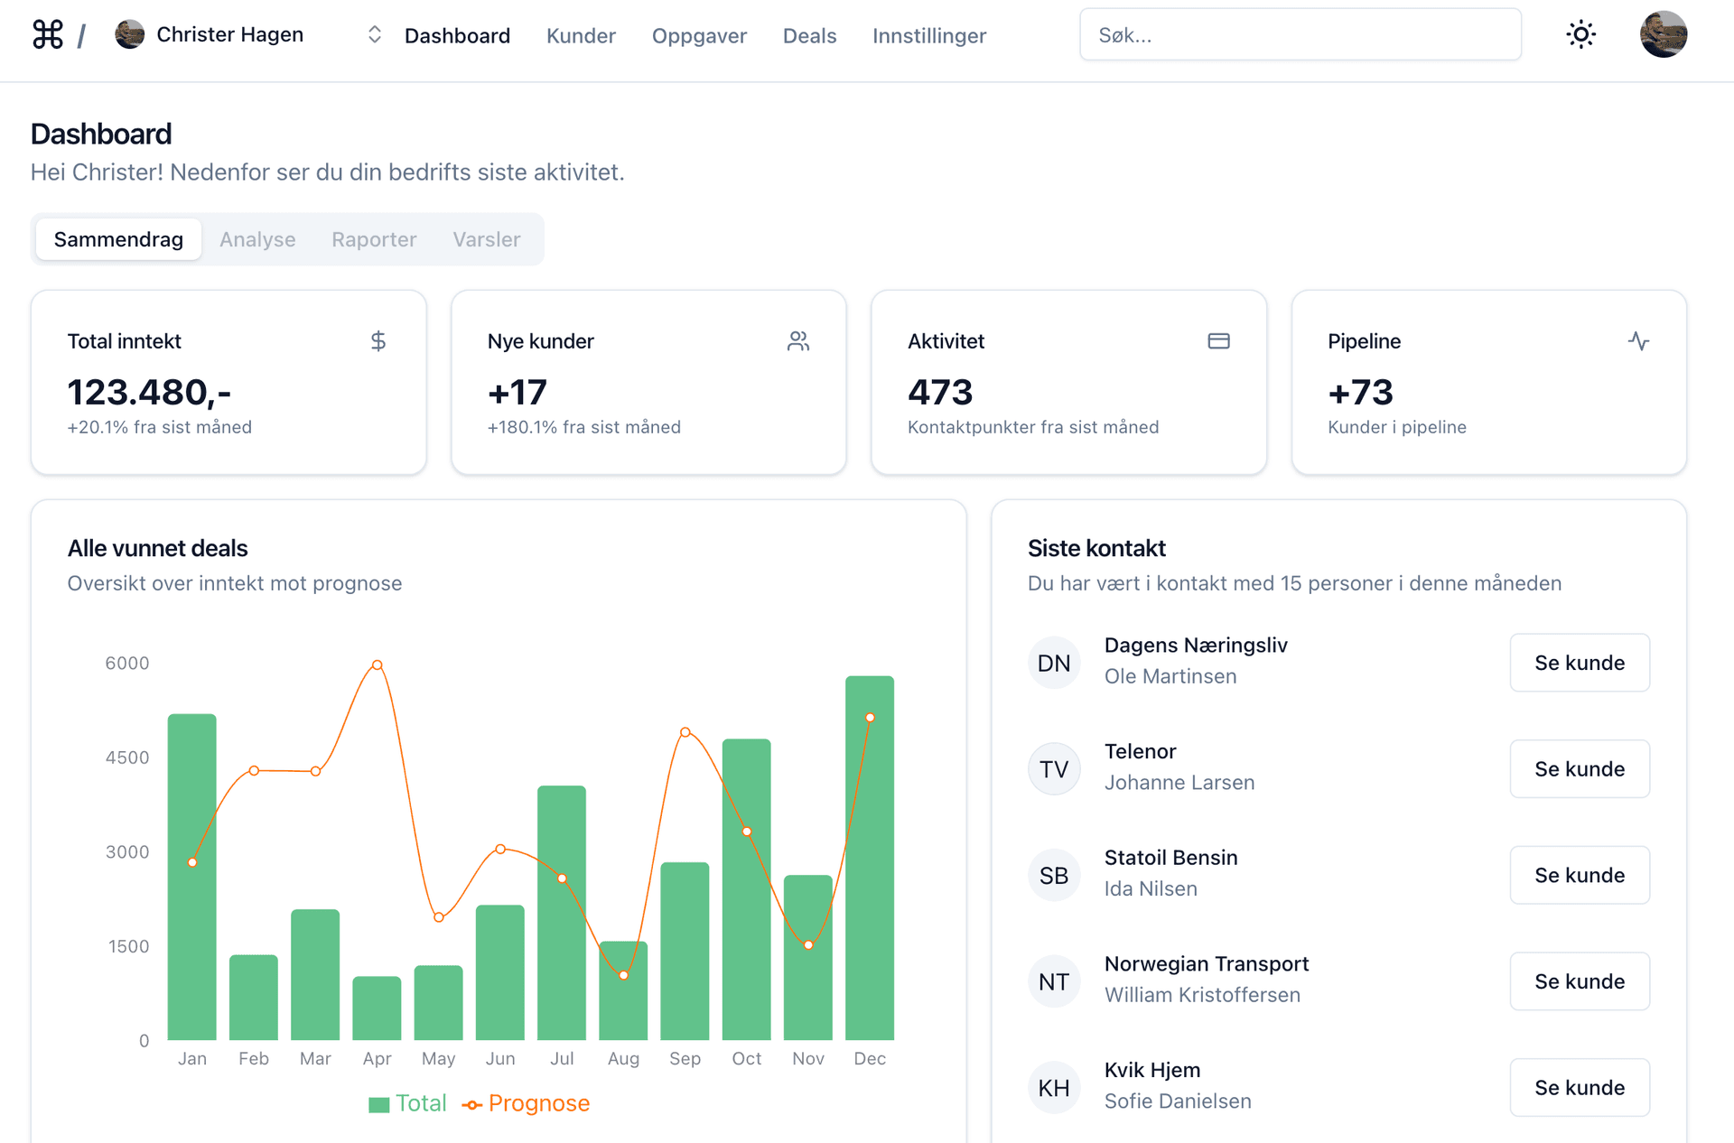
Task: Click Se kunde for Norwegian Transport
Action: coord(1579,981)
